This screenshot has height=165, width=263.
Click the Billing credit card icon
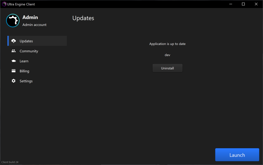[14, 71]
